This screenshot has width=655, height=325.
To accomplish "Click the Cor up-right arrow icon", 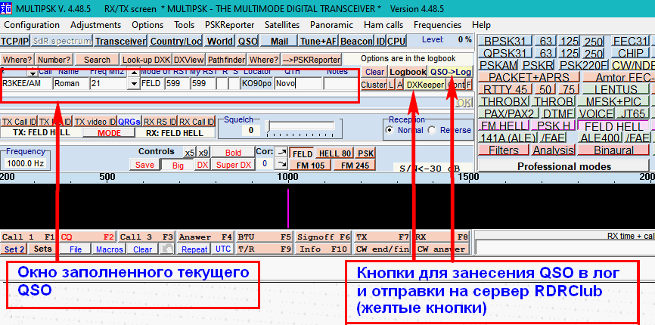I will click(282, 153).
